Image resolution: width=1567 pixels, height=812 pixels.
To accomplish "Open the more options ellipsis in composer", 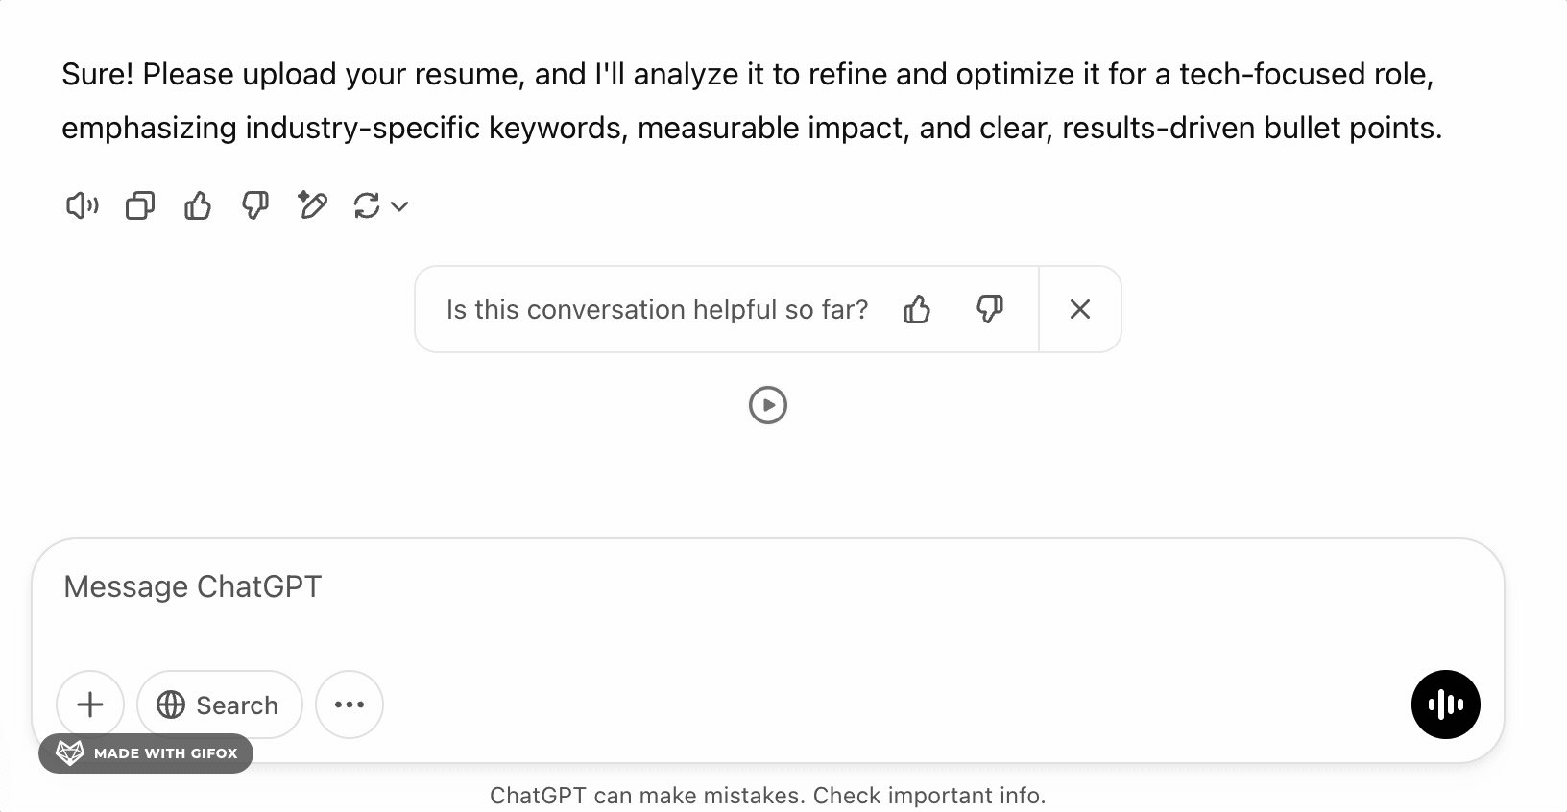I will click(x=350, y=705).
